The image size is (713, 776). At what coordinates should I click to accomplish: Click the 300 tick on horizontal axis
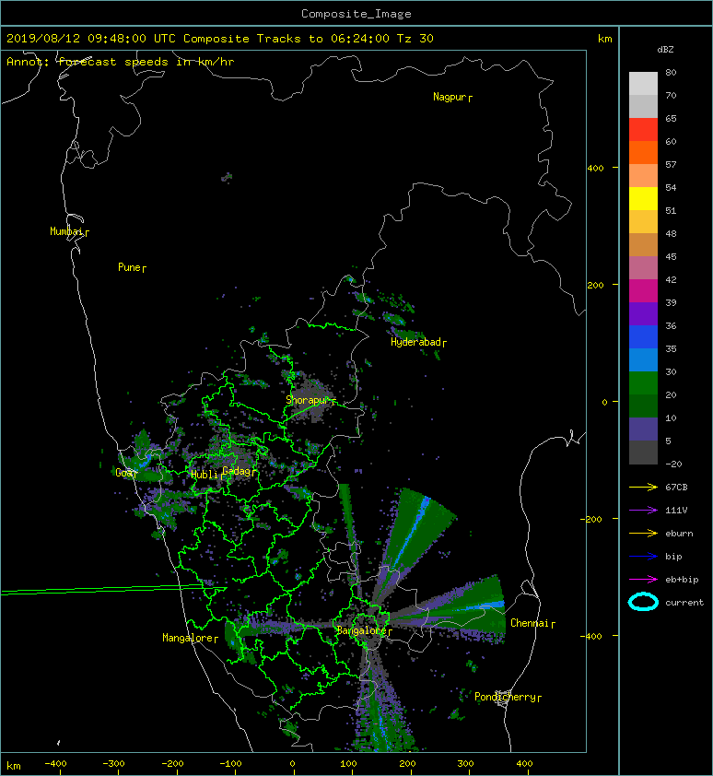click(x=465, y=764)
